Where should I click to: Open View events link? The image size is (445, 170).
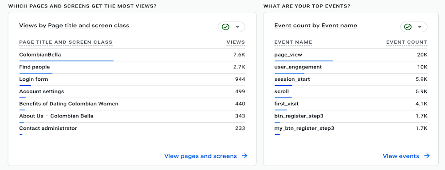[x=401, y=156]
